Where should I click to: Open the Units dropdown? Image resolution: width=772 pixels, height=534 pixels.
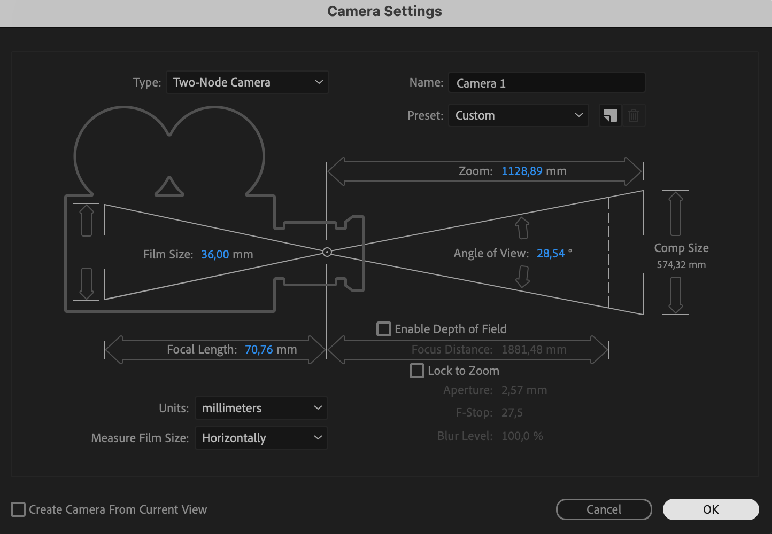261,408
